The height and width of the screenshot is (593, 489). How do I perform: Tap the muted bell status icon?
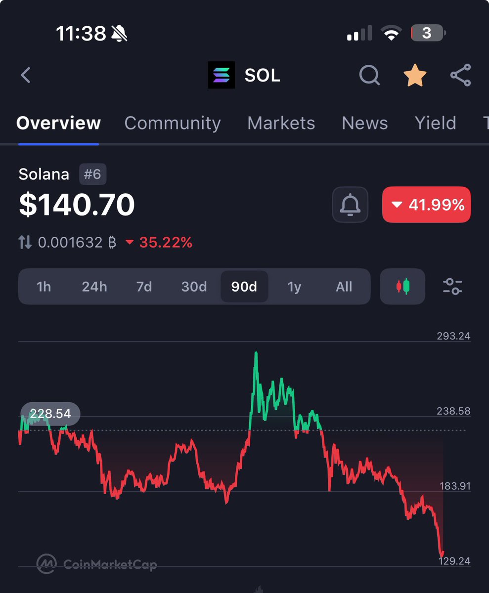click(119, 34)
